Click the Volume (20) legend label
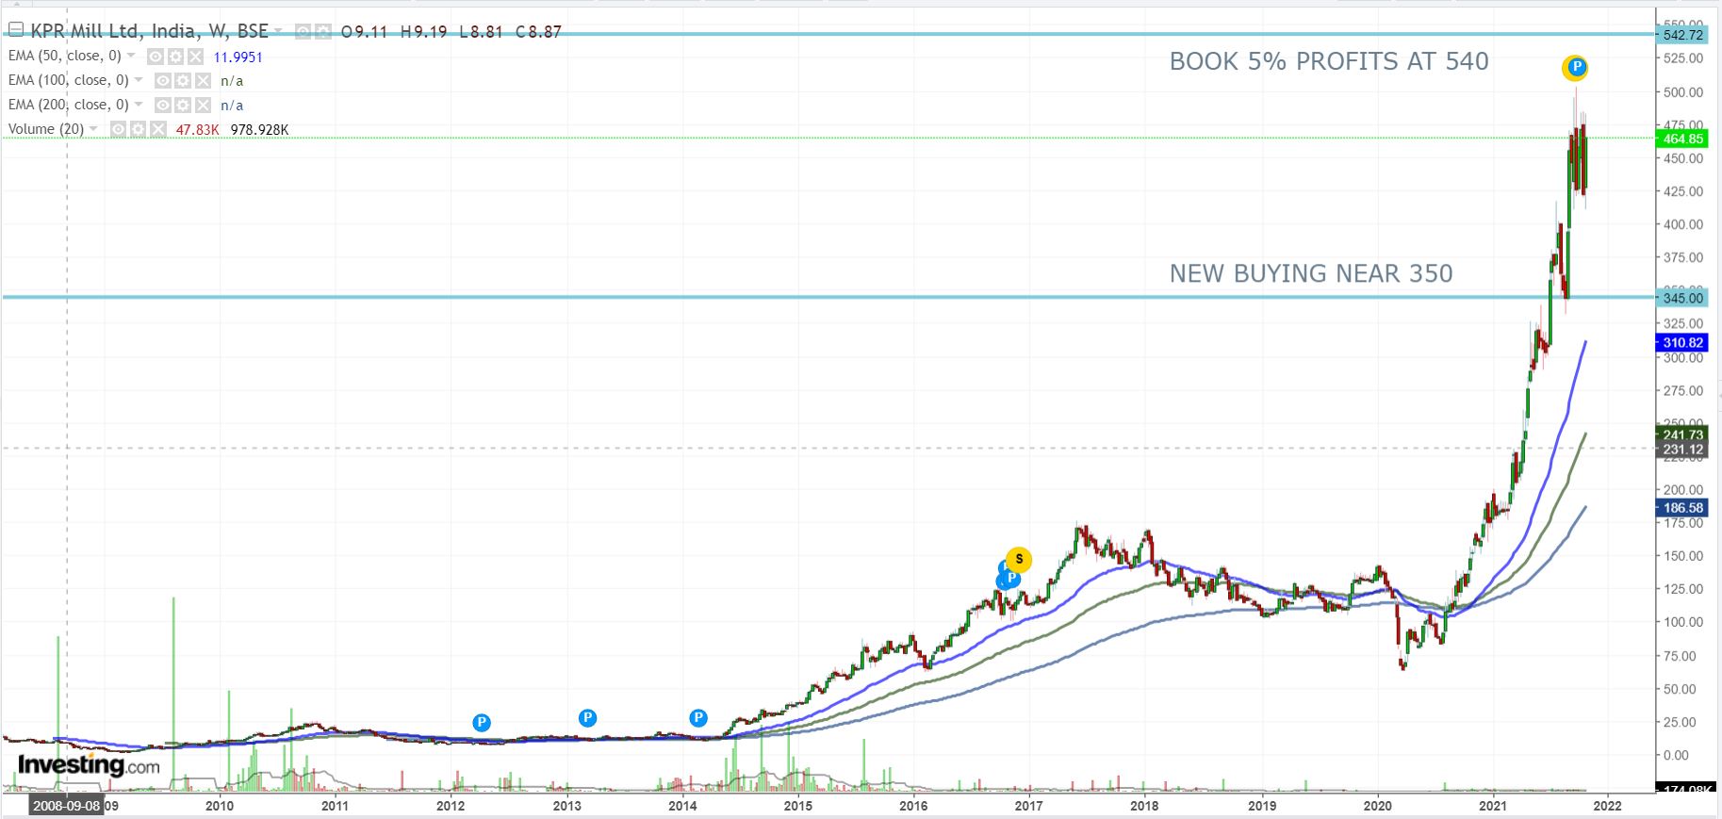The width and height of the screenshot is (1722, 819). tap(46, 129)
